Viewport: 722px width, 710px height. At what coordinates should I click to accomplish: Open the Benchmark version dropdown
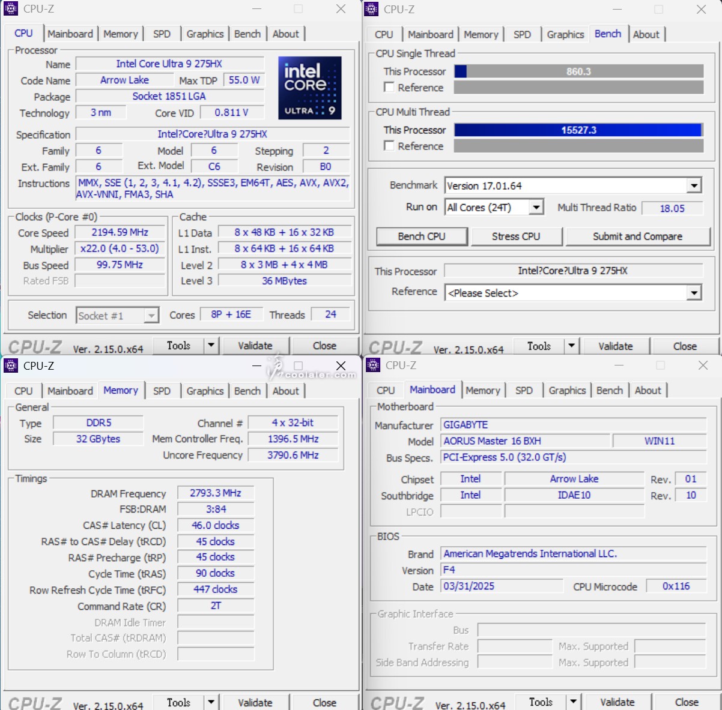694,185
